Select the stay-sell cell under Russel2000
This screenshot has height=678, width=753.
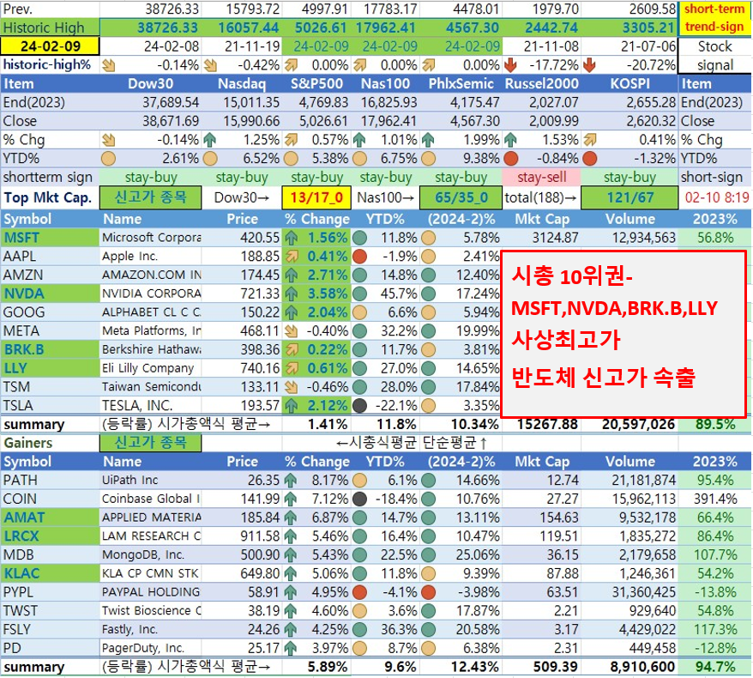point(542,178)
